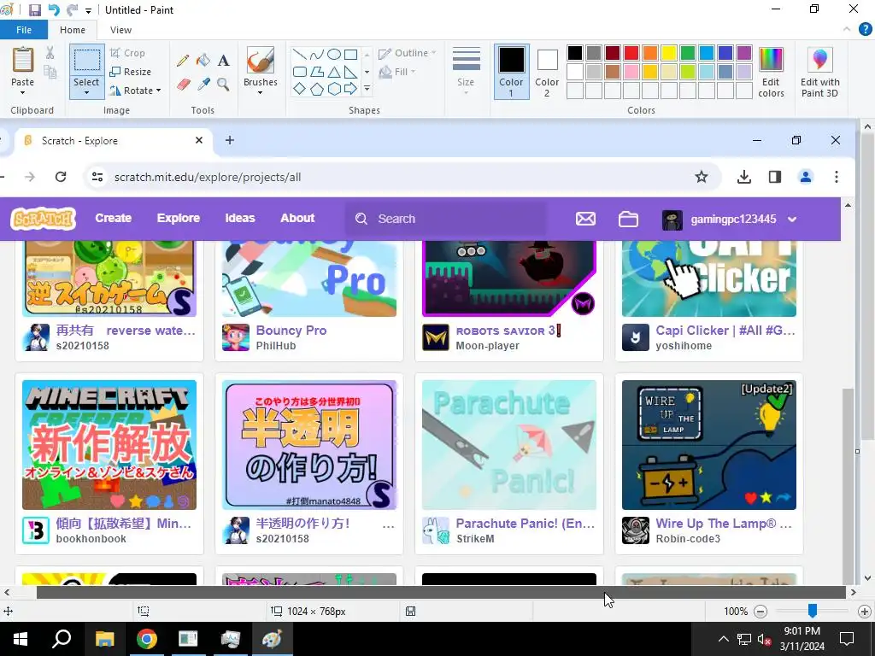Click Resize in Image group
This screenshot has height=656, width=875.
131,72
